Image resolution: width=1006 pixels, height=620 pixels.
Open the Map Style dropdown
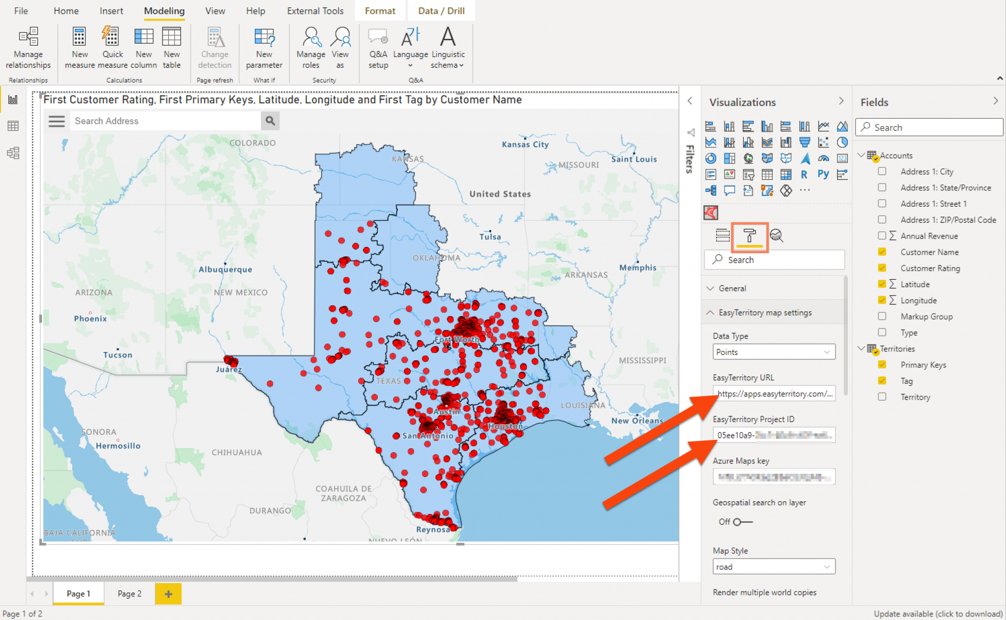(774, 566)
